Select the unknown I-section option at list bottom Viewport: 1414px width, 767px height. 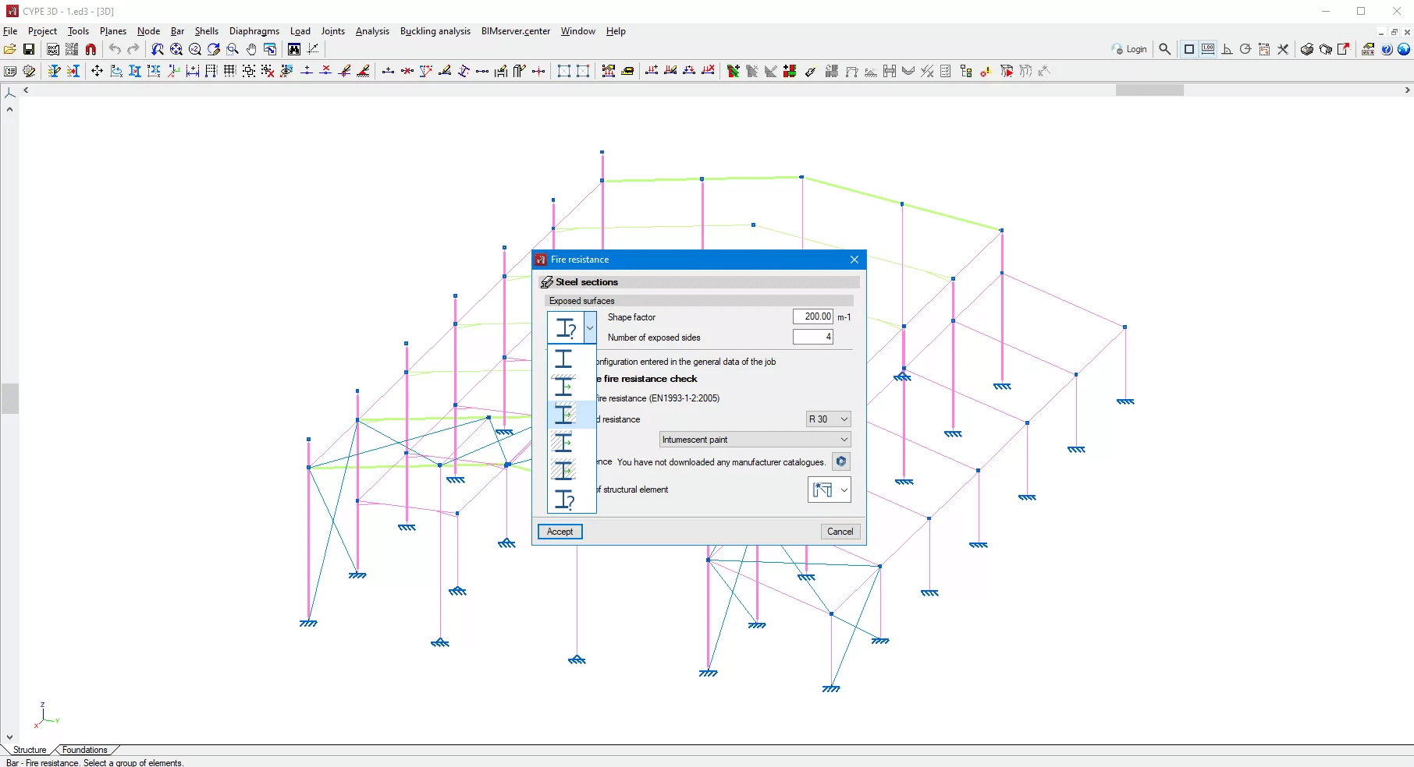coord(563,499)
